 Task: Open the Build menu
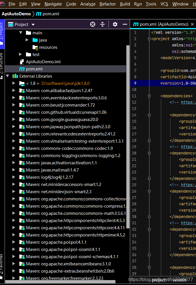(125, 4)
